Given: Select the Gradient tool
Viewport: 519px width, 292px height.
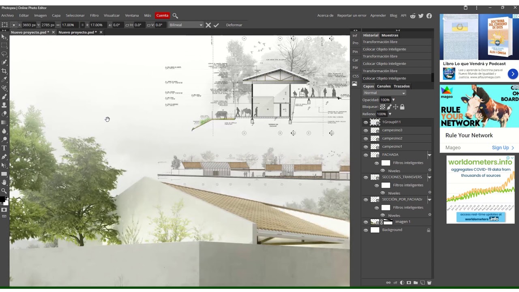Looking at the screenshot, I should pyautogui.click(x=4, y=122).
